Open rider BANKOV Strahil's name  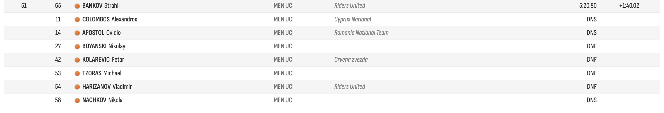point(101,6)
